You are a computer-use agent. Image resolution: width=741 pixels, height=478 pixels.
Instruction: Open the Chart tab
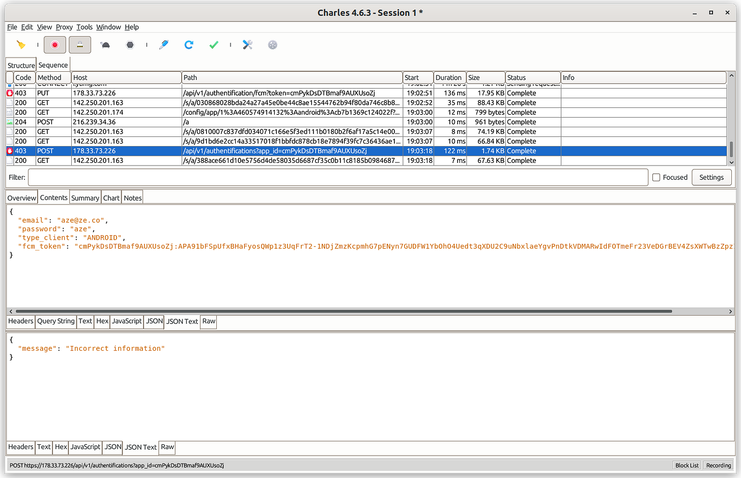coord(111,198)
